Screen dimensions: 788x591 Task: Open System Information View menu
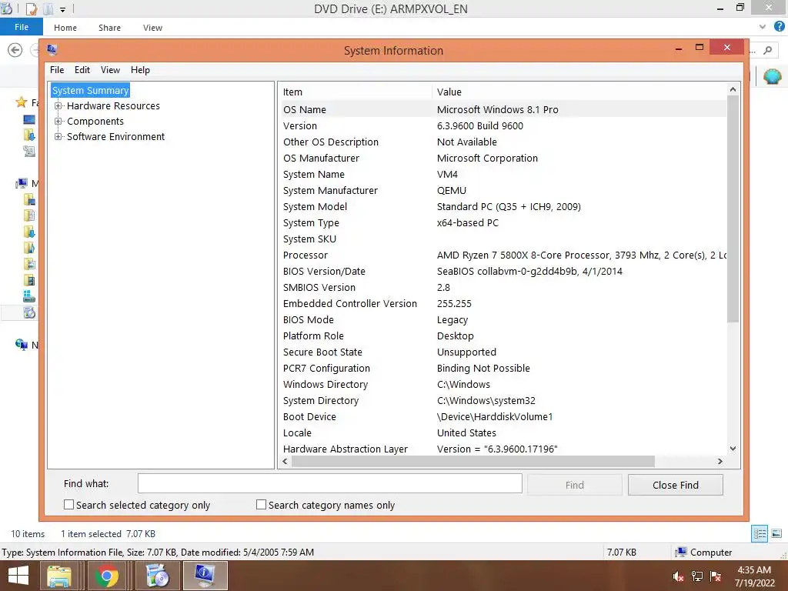tap(110, 70)
